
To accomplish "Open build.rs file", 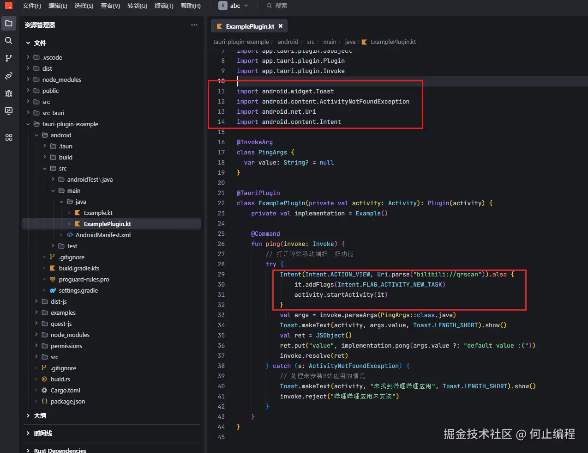I will [60, 379].
